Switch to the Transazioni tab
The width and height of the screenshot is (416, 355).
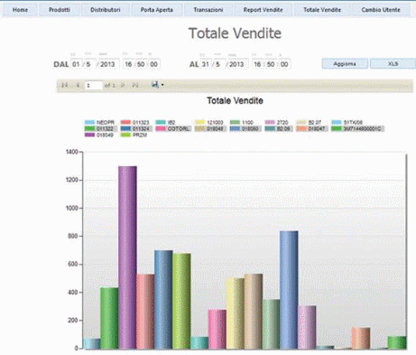[x=208, y=10]
